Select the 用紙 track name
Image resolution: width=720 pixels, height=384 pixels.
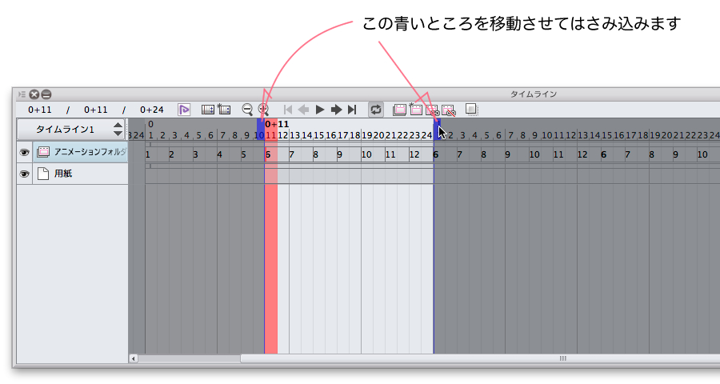[x=63, y=174]
